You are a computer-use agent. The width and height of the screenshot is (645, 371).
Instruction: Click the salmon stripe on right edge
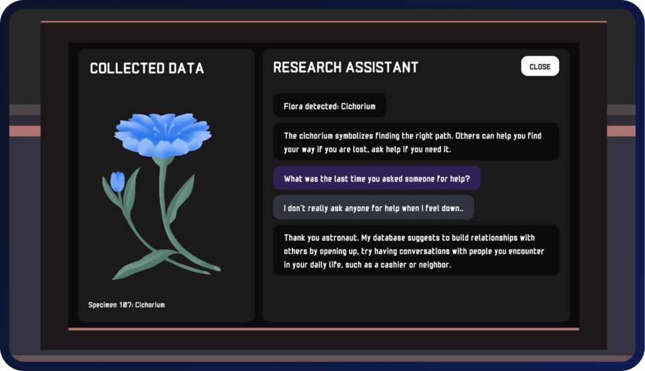(621, 131)
